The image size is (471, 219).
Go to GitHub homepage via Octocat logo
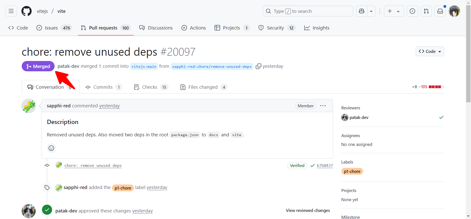tap(27, 11)
